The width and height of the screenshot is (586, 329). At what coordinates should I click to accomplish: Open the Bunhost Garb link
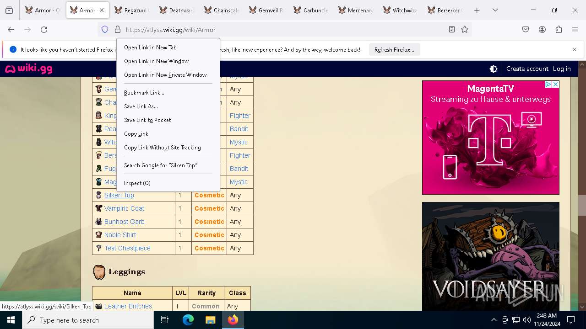click(124, 222)
